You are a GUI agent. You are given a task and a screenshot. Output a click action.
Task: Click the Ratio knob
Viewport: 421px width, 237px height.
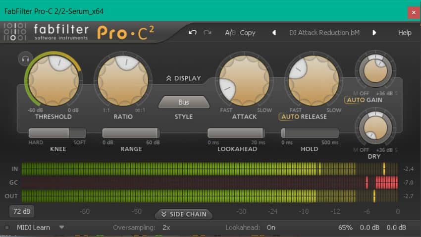123,81
